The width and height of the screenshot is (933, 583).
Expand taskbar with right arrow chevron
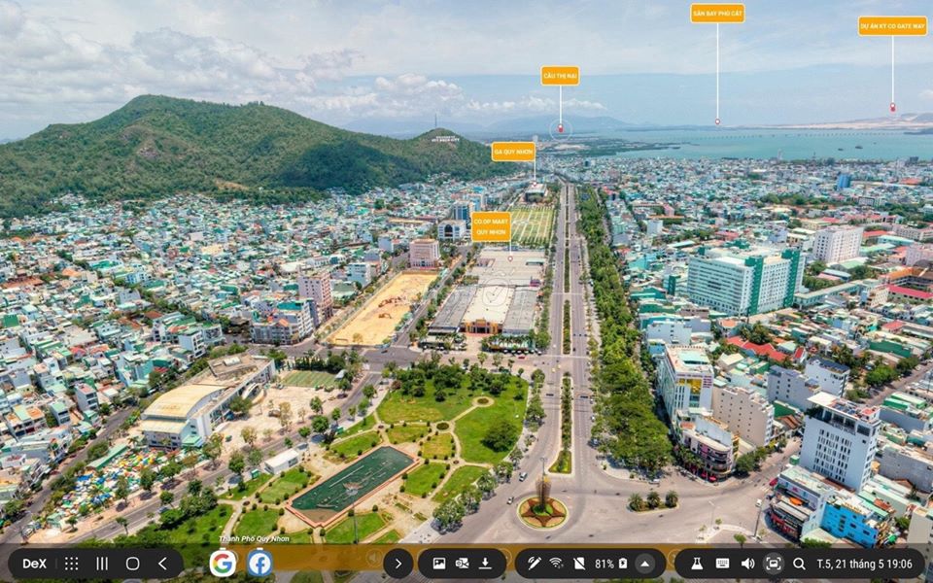click(x=397, y=564)
